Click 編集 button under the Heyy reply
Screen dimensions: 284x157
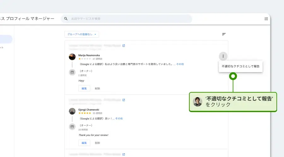84,89
